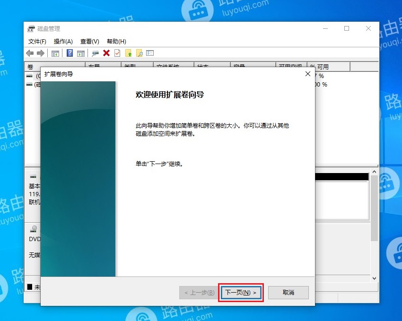Image resolution: width=402 pixels, height=321 pixels.
Task: Open the 查看(V) menu
Action: coord(90,42)
